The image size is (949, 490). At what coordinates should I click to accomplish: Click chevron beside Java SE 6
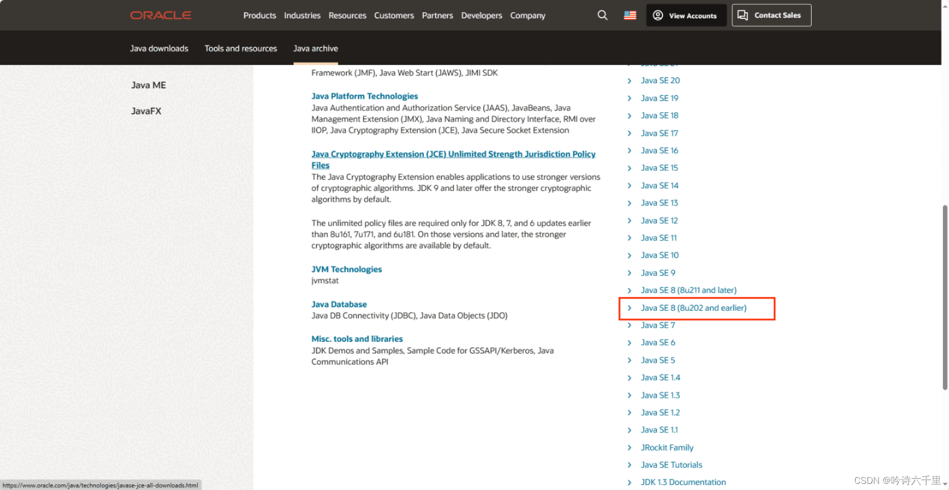point(629,343)
